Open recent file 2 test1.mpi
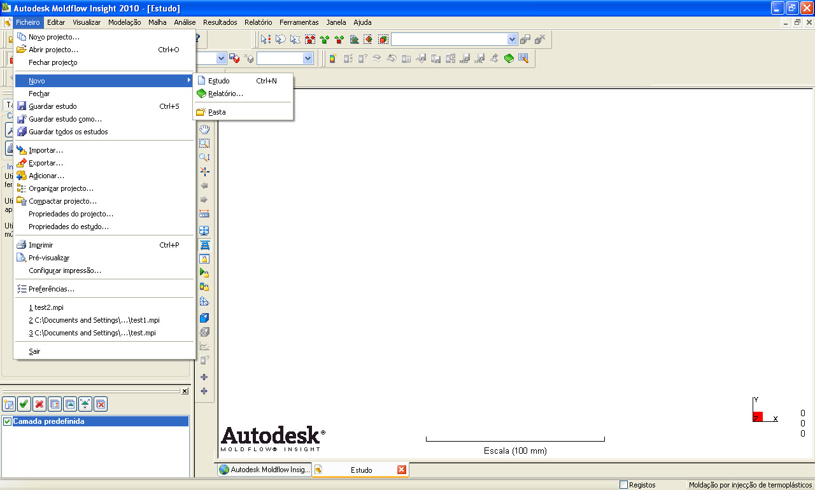Screen dimensions: 815x490 tap(104, 320)
